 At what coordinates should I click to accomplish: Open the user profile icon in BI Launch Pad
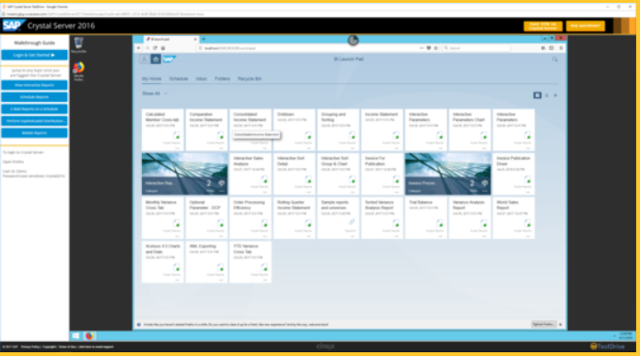[144, 59]
